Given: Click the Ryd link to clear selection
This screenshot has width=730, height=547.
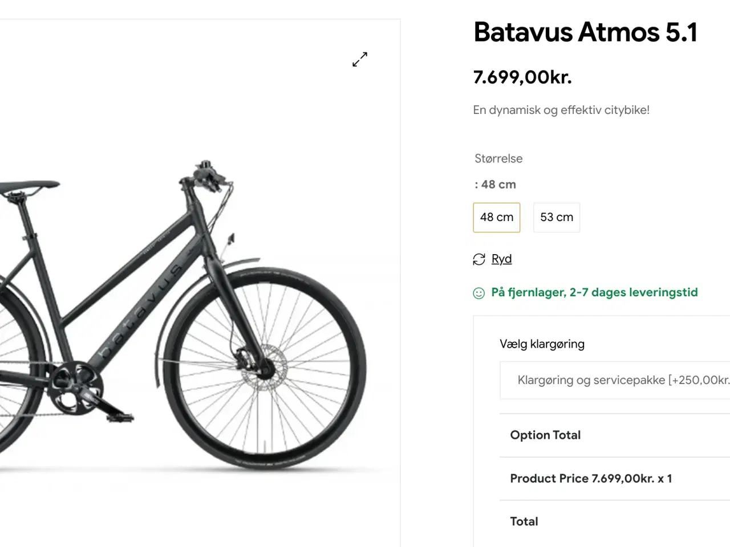Looking at the screenshot, I should (x=501, y=259).
